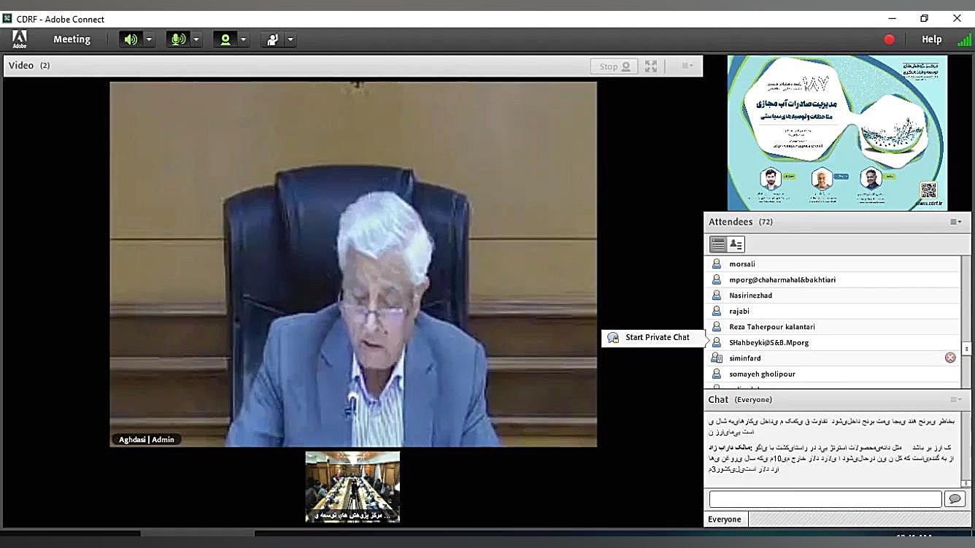Viewport: 975px width, 548px height.
Task: Open the Attendees pod options menu
Action: pos(955,222)
